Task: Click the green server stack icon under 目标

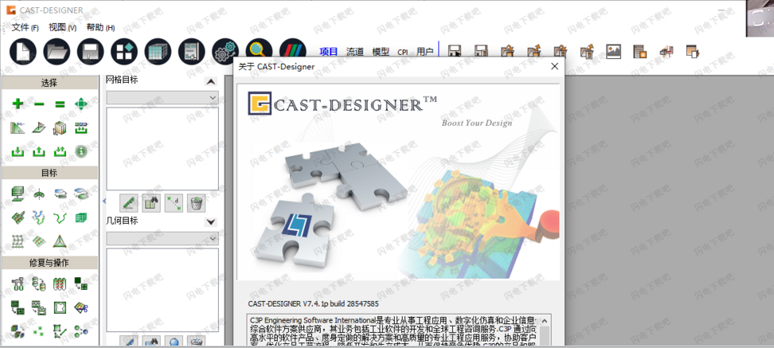Action: coord(18,194)
